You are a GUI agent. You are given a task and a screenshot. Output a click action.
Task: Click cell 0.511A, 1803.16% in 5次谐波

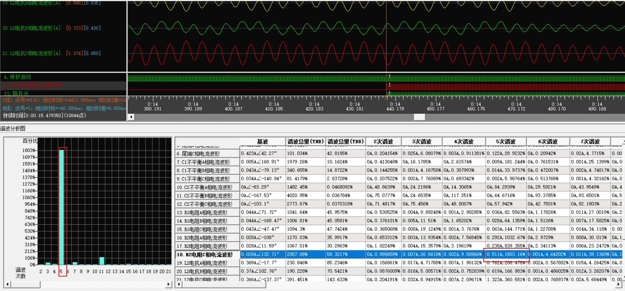pyautogui.click(x=506, y=254)
